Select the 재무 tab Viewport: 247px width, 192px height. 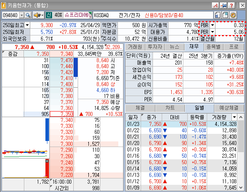pos(194,47)
